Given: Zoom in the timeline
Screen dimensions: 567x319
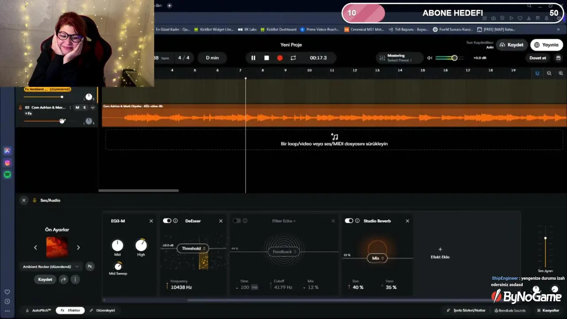Looking at the screenshot, I should coord(561,73).
